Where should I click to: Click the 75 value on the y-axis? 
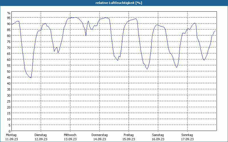(9, 42)
